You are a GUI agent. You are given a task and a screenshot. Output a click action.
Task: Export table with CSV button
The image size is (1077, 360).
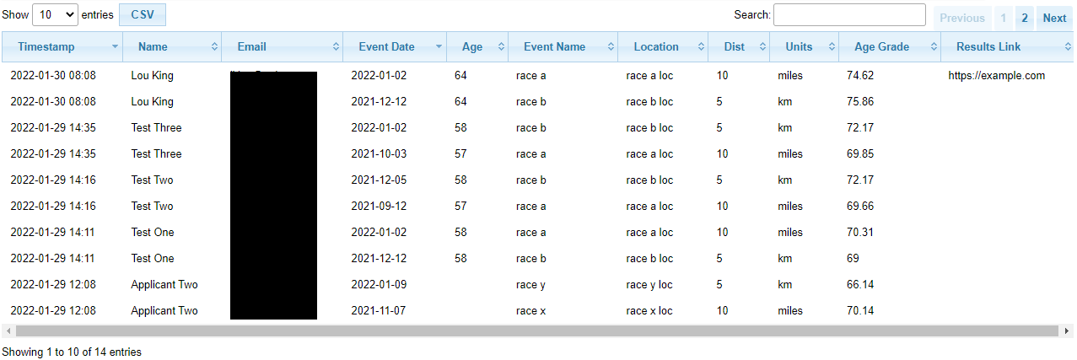pyautogui.click(x=143, y=15)
